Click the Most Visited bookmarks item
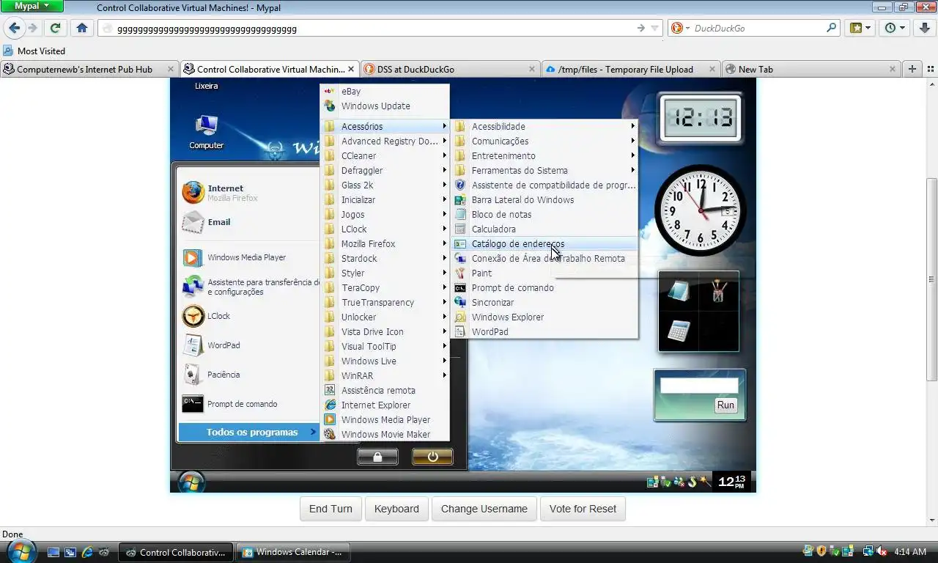938x563 pixels. (x=34, y=51)
